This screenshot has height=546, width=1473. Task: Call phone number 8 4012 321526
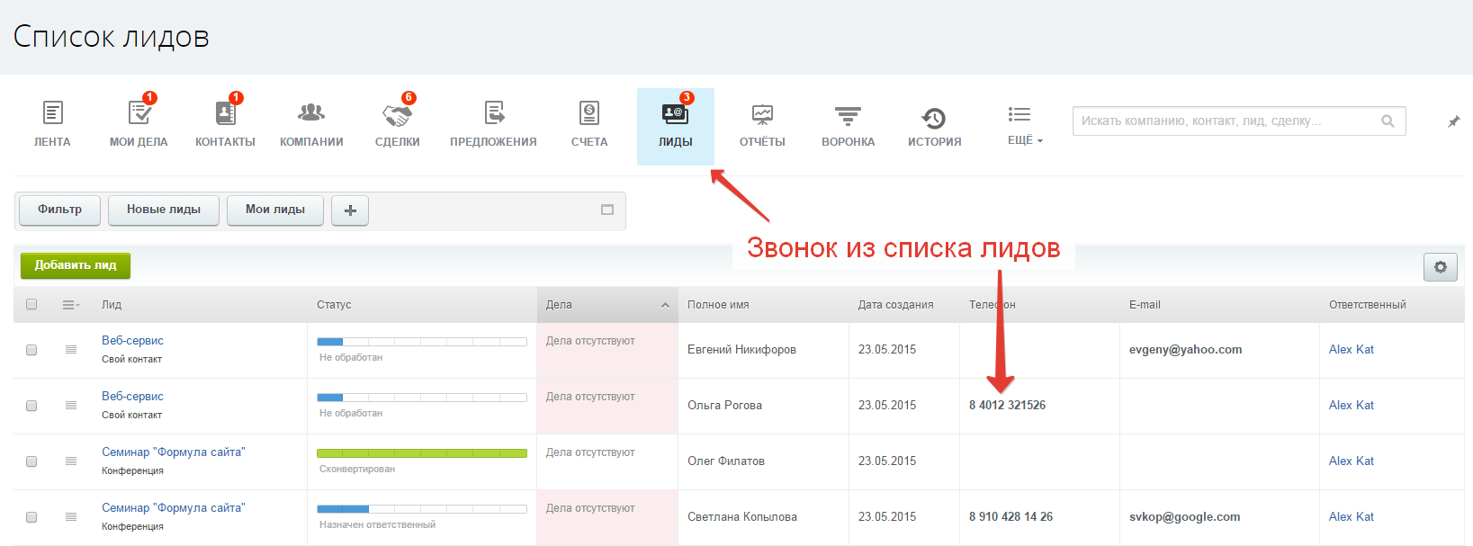pos(1007,406)
